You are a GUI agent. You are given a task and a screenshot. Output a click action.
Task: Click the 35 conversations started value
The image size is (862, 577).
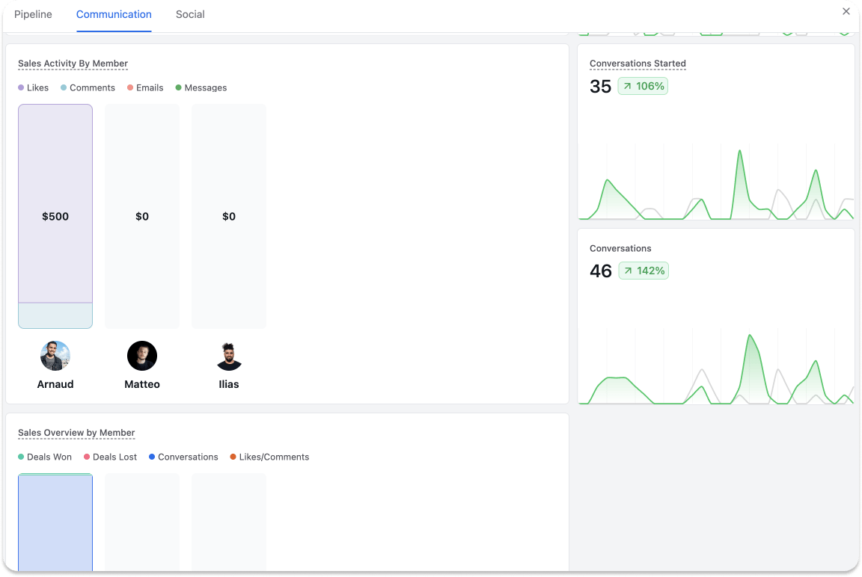(600, 86)
